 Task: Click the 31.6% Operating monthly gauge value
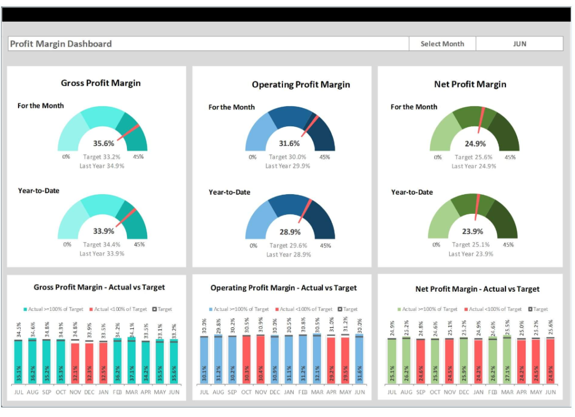pos(289,144)
